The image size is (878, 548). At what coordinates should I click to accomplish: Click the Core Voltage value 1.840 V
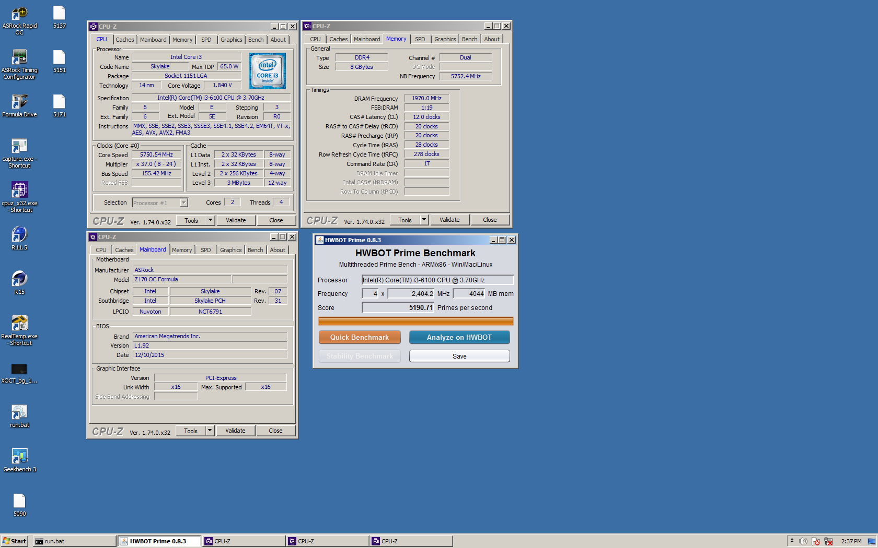[222, 85]
